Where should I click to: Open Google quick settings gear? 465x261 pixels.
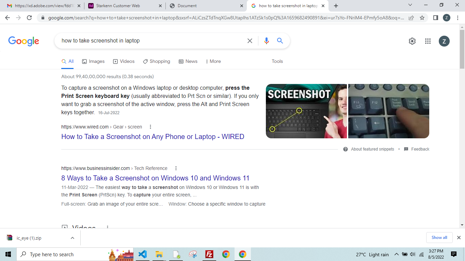click(x=412, y=41)
